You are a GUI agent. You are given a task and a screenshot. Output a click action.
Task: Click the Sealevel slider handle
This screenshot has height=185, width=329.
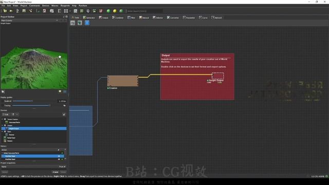32,101
